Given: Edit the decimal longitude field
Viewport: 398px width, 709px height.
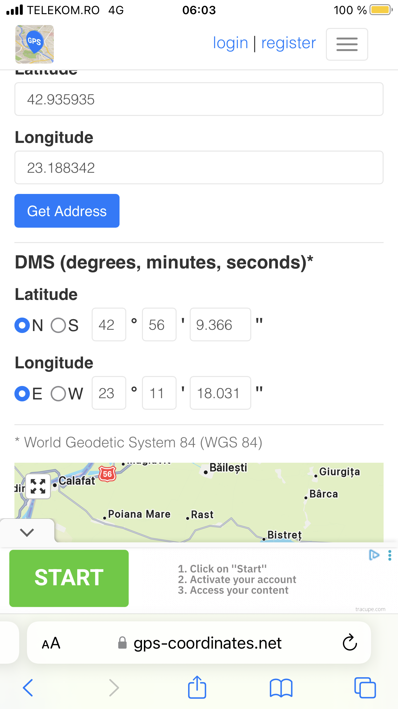Looking at the screenshot, I should pos(199,168).
